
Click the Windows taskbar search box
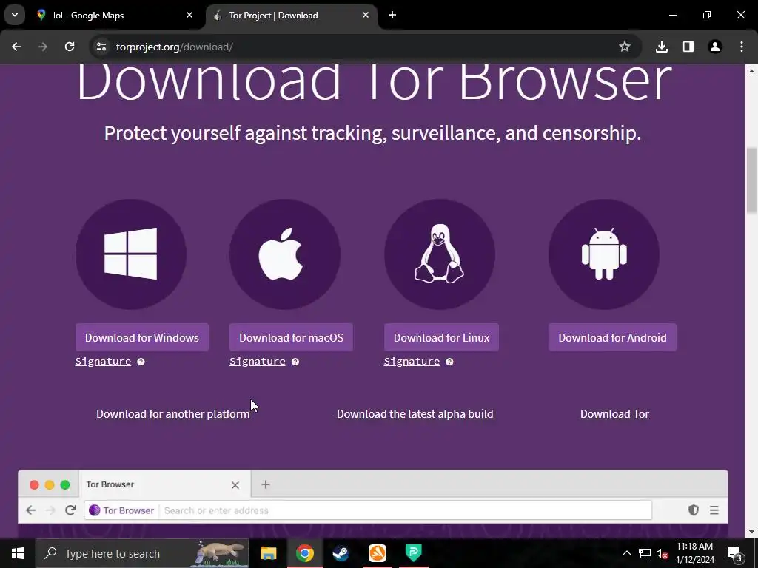[142, 553]
